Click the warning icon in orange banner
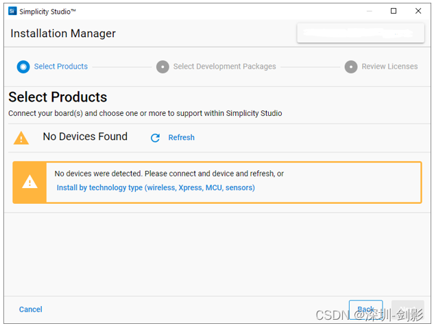The height and width of the screenshot is (328, 434). coord(29,182)
